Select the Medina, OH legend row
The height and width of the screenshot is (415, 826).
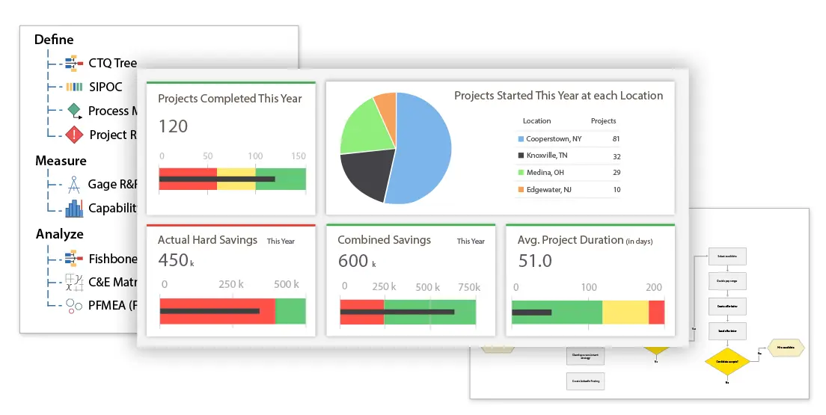pyautogui.click(x=569, y=173)
